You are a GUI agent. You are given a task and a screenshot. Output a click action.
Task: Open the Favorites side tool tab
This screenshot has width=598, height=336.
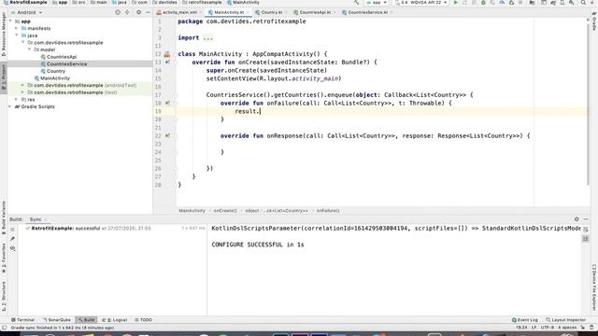click(4, 259)
